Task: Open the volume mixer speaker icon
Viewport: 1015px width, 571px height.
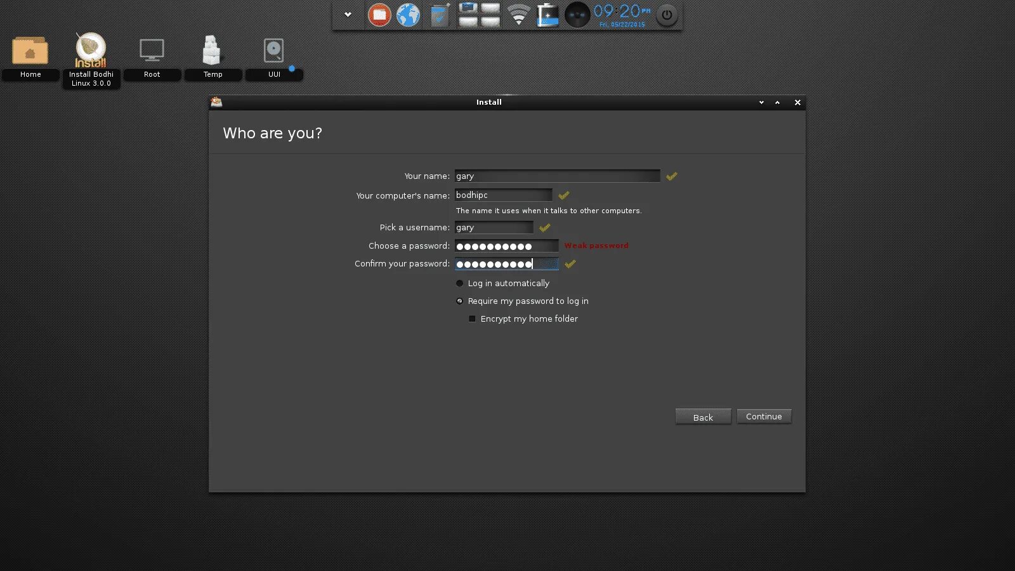Action: [577, 15]
